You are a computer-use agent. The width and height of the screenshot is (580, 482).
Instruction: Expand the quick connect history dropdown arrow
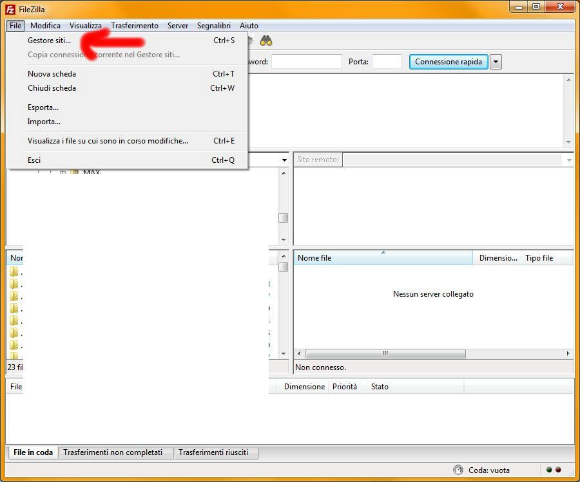pyautogui.click(x=496, y=62)
